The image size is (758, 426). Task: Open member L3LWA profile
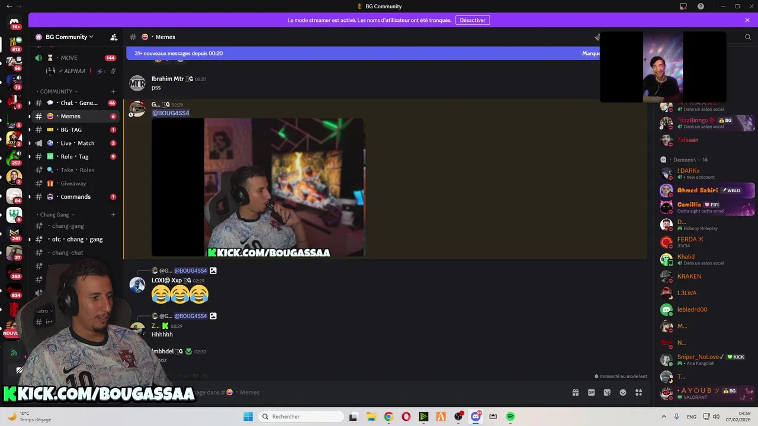(x=707, y=293)
